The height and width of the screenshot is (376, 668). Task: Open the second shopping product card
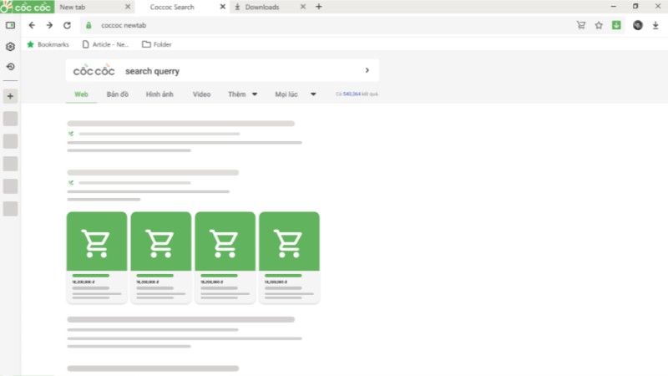point(161,257)
